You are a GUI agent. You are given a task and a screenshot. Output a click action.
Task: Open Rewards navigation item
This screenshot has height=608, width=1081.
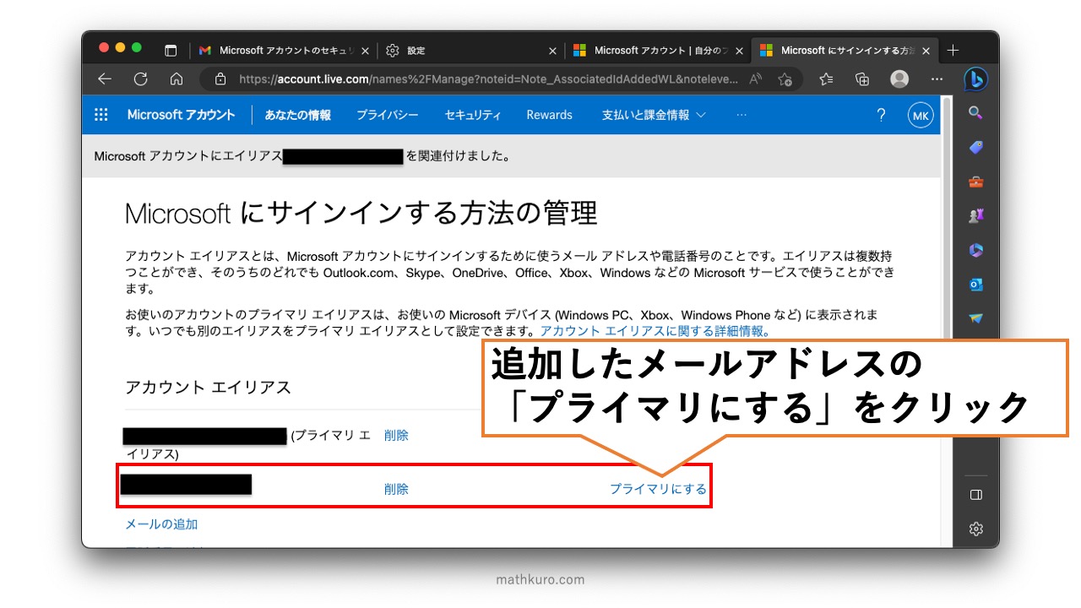tap(549, 115)
